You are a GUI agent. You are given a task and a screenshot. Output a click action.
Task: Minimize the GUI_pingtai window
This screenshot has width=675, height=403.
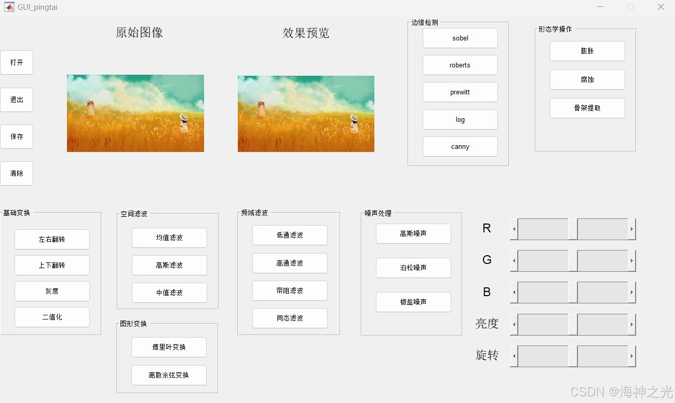point(600,7)
